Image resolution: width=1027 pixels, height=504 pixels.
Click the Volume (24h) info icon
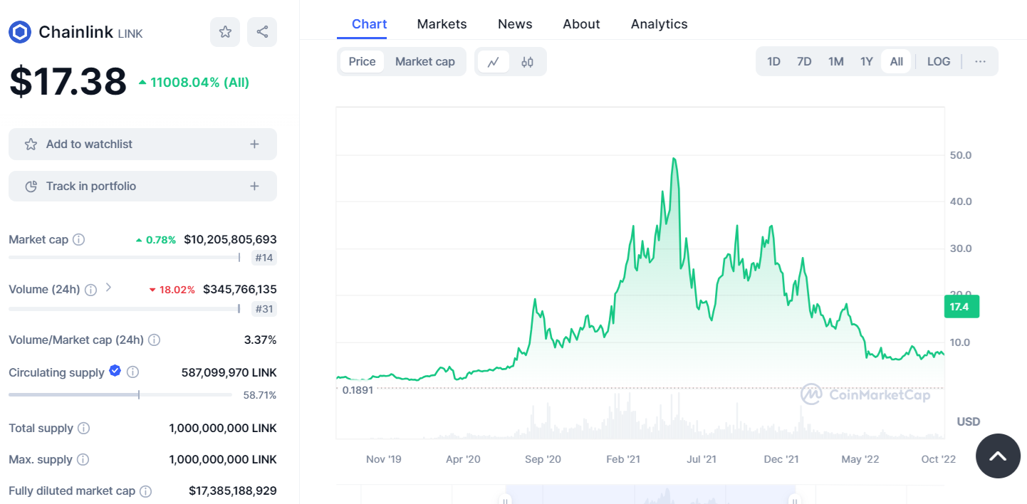coord(91,290)
